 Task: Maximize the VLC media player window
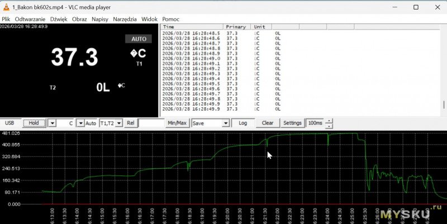[416, 7]
